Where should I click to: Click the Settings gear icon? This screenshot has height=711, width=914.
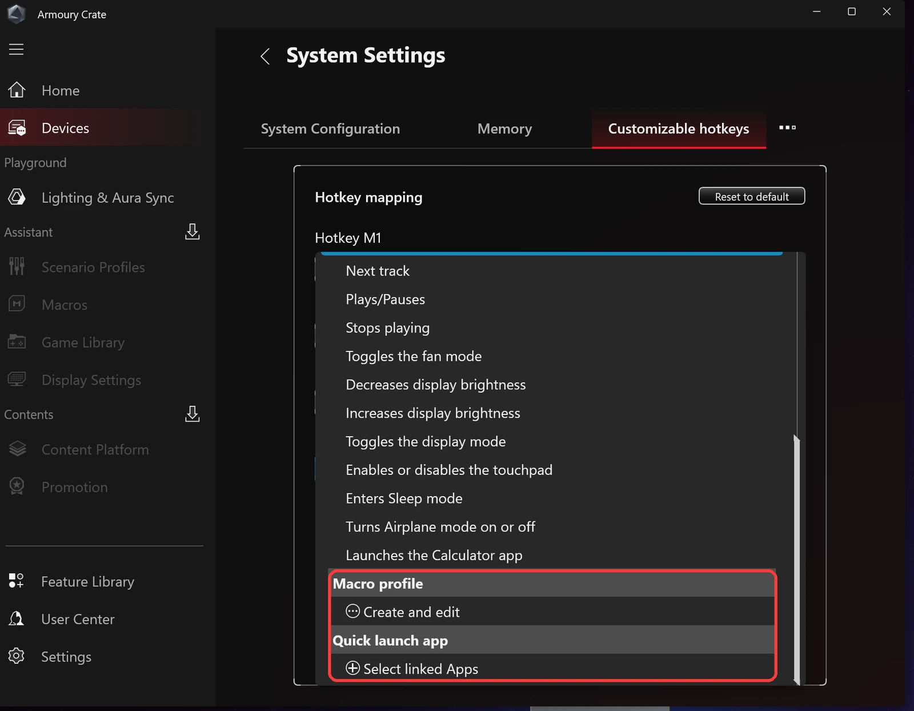coord(17,656)
